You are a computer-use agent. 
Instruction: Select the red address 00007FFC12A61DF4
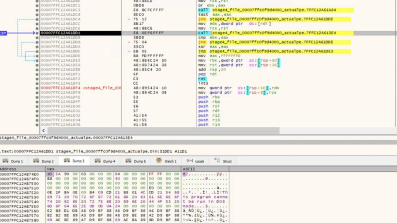click(x=60, y=88)
